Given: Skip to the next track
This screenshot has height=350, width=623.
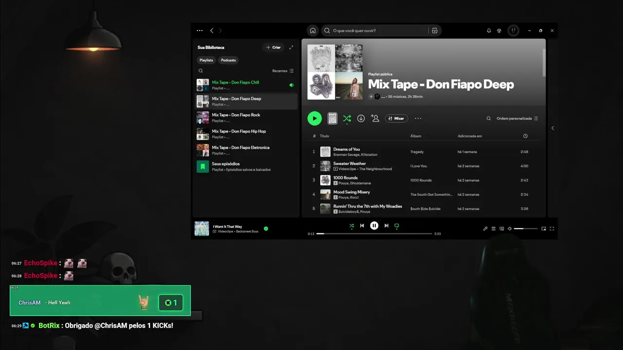Looking at the screenshot, I should click(386, 226).
